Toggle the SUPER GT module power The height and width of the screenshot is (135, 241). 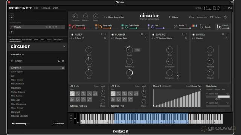pyautogui.click(x=153, y=34)
